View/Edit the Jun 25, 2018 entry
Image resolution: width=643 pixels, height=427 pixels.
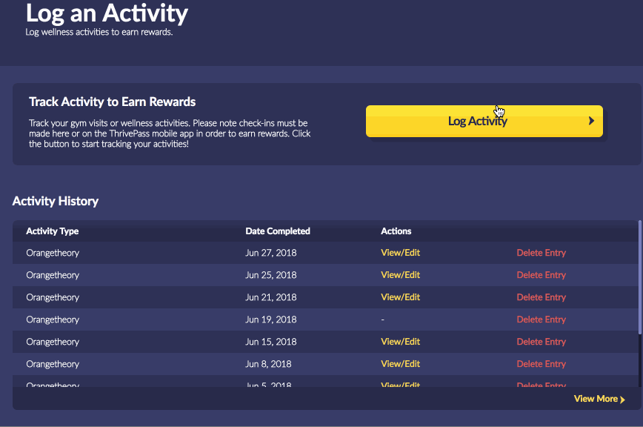400,275
